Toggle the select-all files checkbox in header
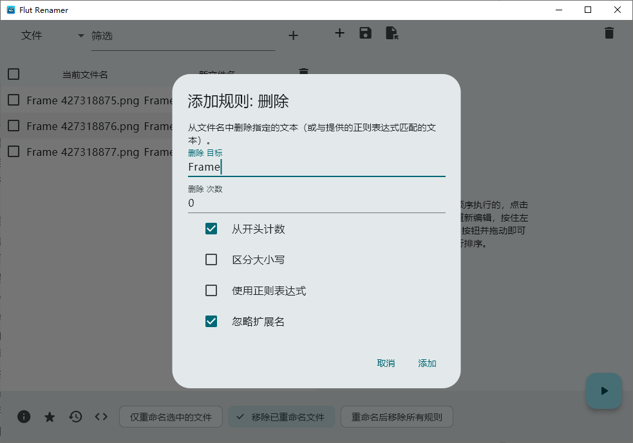This screenshot has height=443, width=633. pyautogui.click(x=14, y=74)
